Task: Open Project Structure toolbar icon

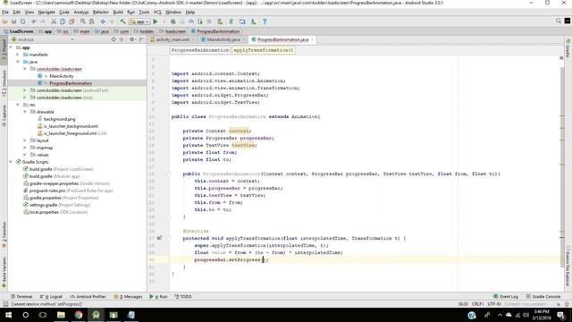Action: (x=242, y=21)
